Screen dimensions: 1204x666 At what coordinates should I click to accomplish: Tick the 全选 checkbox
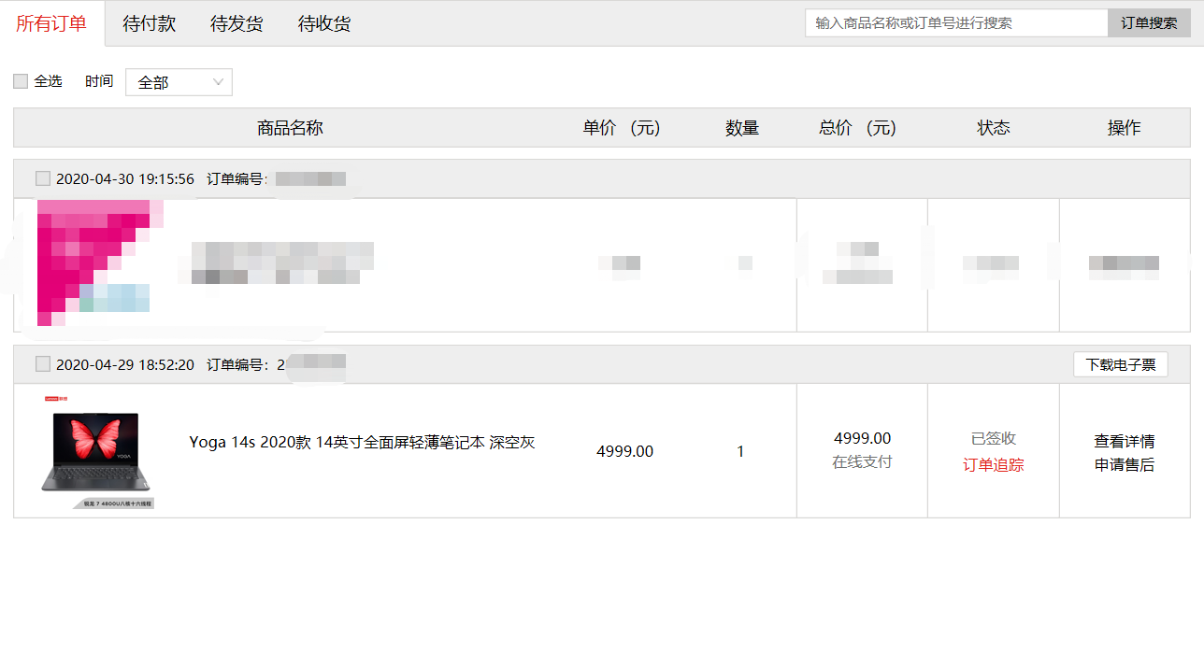[21, 81]
